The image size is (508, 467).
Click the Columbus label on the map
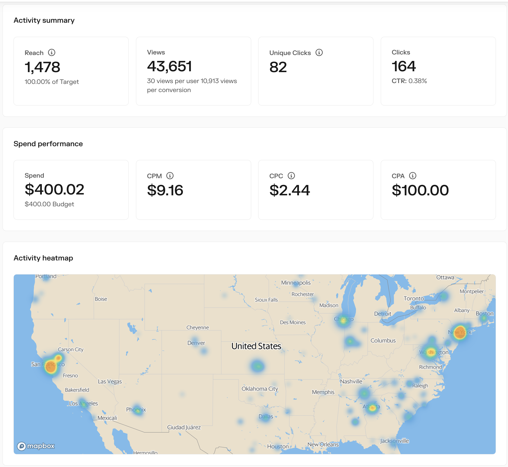[x=383, y=340]
